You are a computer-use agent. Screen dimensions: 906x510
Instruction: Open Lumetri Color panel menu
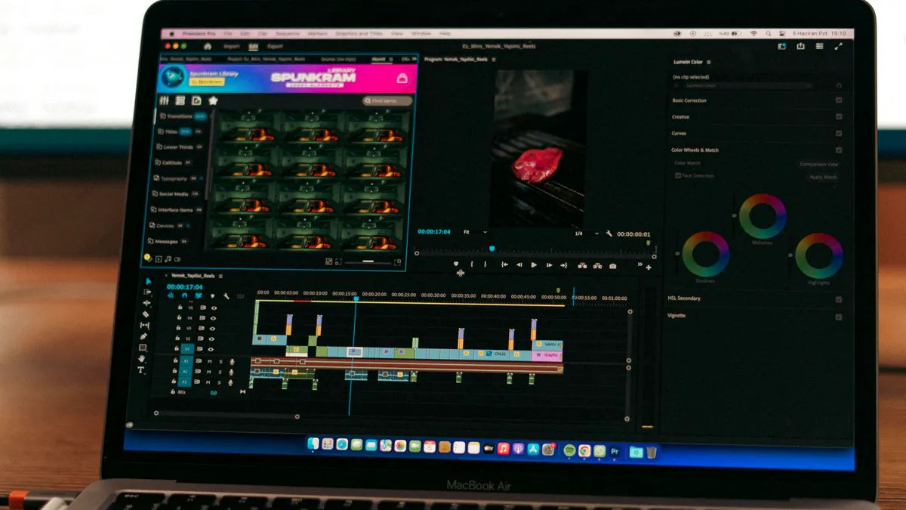click(x=708, y=62)
